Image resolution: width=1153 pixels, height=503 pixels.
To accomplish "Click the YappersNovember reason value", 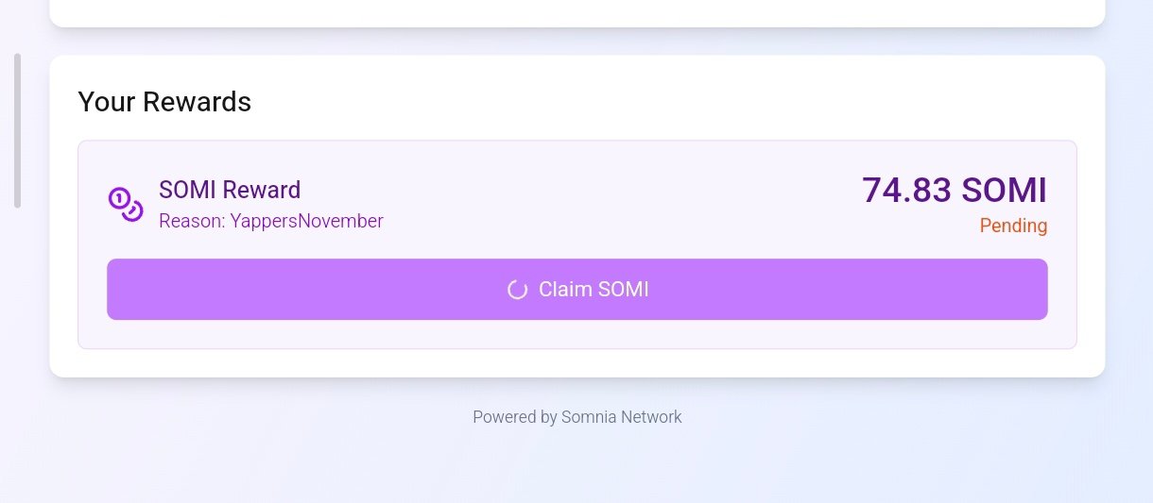I will tap(306, 222).
